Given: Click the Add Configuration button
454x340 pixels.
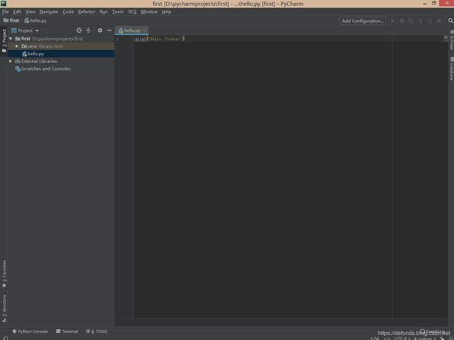Looking at the screenshot, I should coord(363,21).
